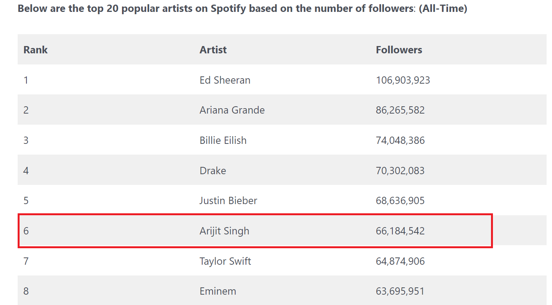
Task: Click follower count 74,048,386
Action: coord(400,140)
